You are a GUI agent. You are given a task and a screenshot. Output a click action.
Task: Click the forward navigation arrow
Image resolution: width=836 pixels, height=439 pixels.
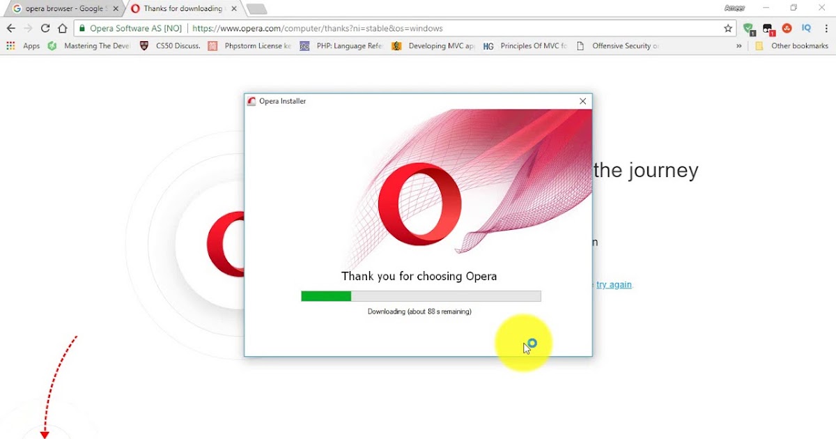tap(28, 29)
